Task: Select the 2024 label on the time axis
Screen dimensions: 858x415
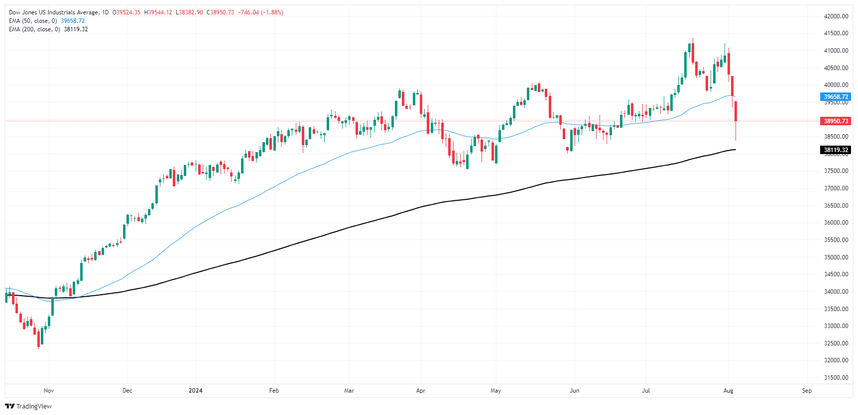Action: click(x=196, y=391)
